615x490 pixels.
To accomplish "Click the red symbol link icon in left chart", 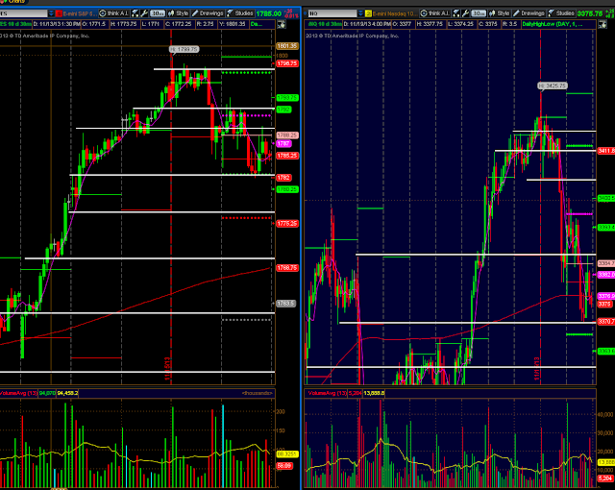I will pyautogui.click(x=59, y=13).
